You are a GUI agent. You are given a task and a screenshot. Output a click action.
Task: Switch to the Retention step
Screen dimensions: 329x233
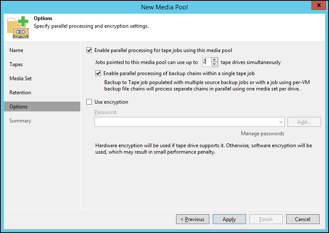coord(20,93)
